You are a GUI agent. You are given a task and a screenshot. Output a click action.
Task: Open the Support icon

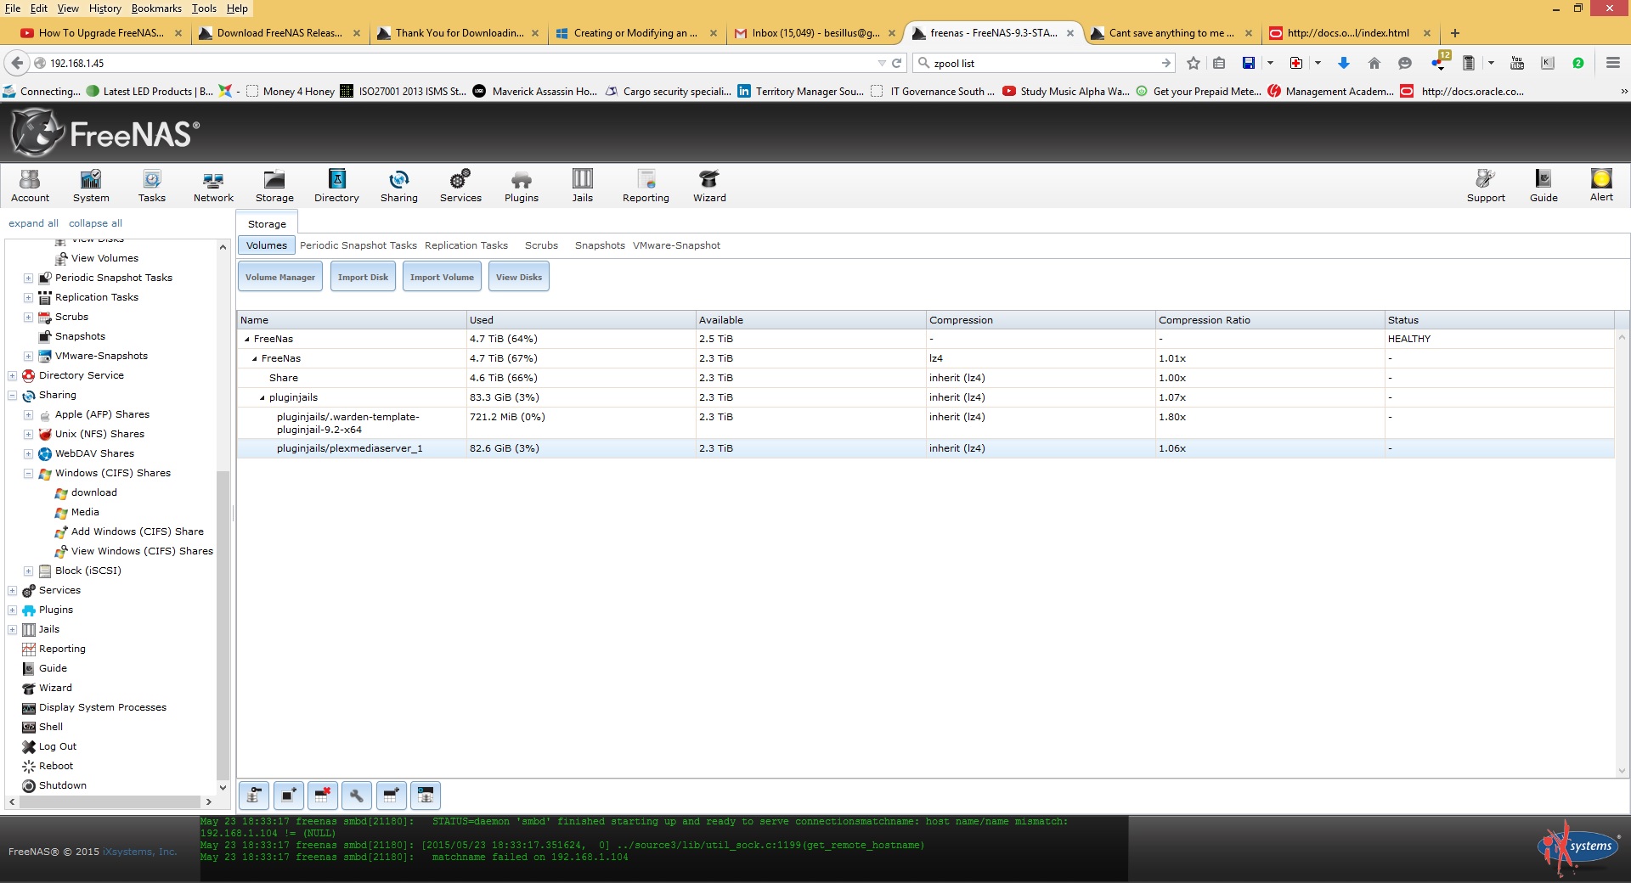click(1486, 185)
